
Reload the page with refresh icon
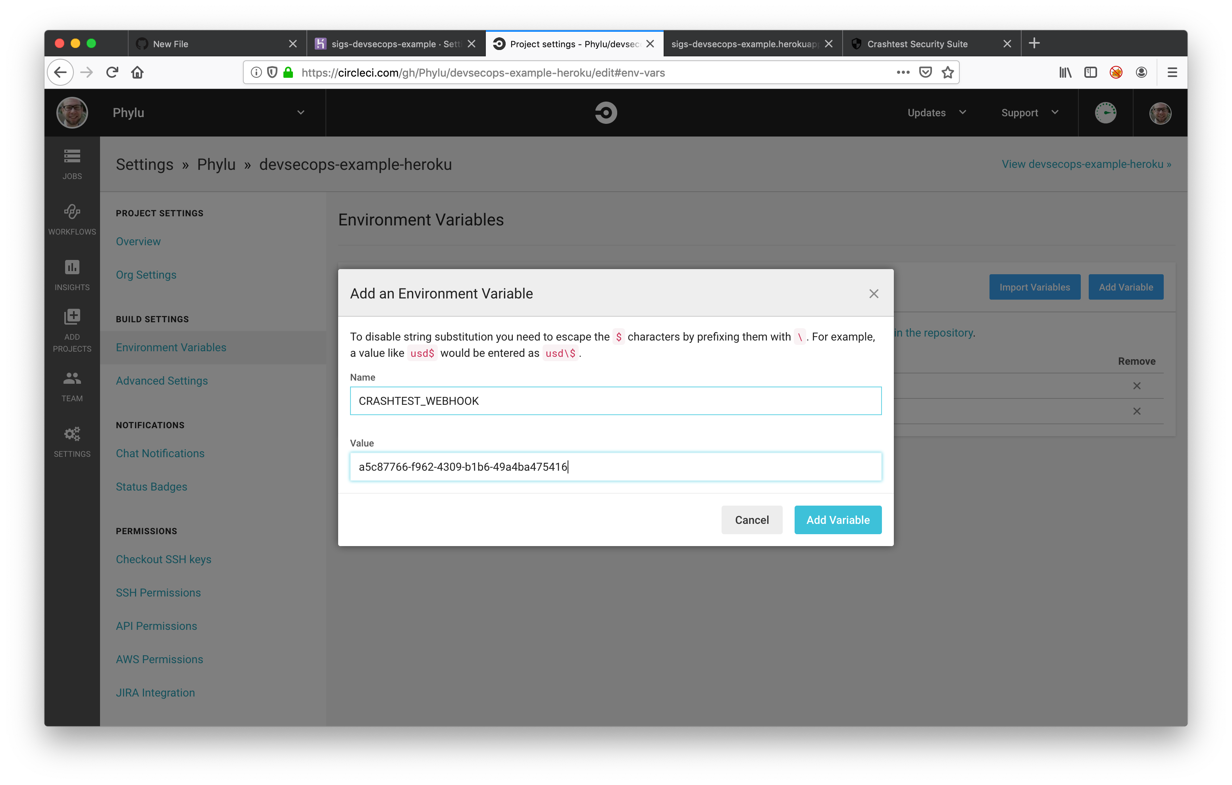point(112,73)
